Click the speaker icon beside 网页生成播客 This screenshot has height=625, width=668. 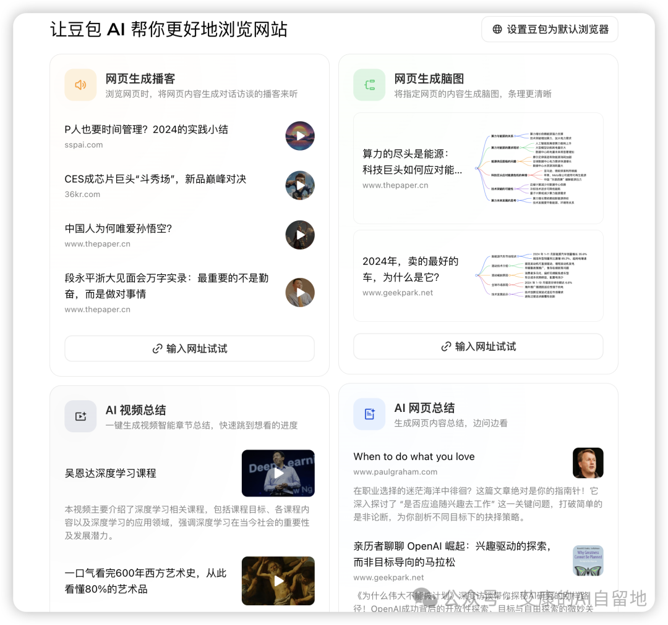pyautogui.click(x=80, y=85)
